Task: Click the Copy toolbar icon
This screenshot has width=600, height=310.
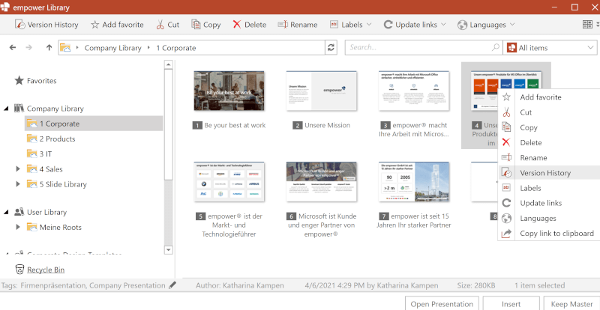Action: 196,25
